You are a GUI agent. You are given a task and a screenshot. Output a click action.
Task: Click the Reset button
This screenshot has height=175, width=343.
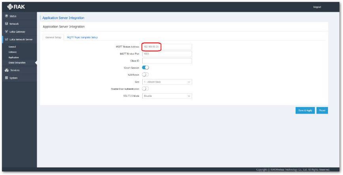[x=322, y=111]
